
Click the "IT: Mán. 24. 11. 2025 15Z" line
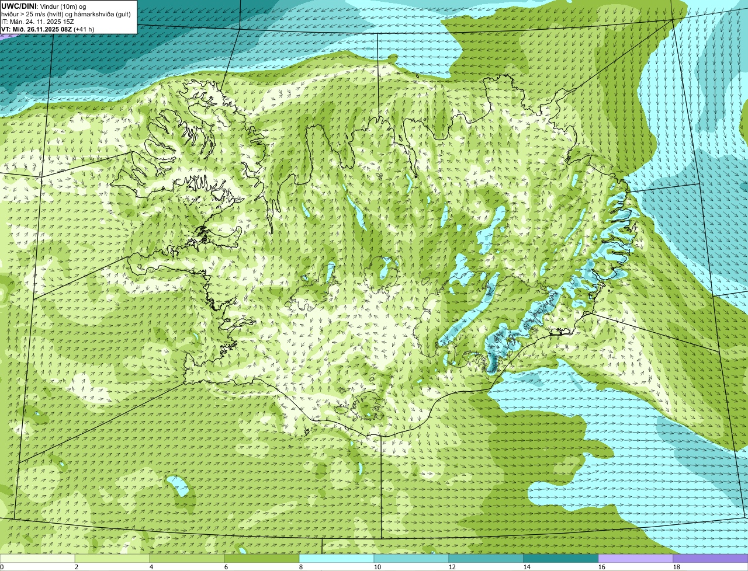(37, 21)
